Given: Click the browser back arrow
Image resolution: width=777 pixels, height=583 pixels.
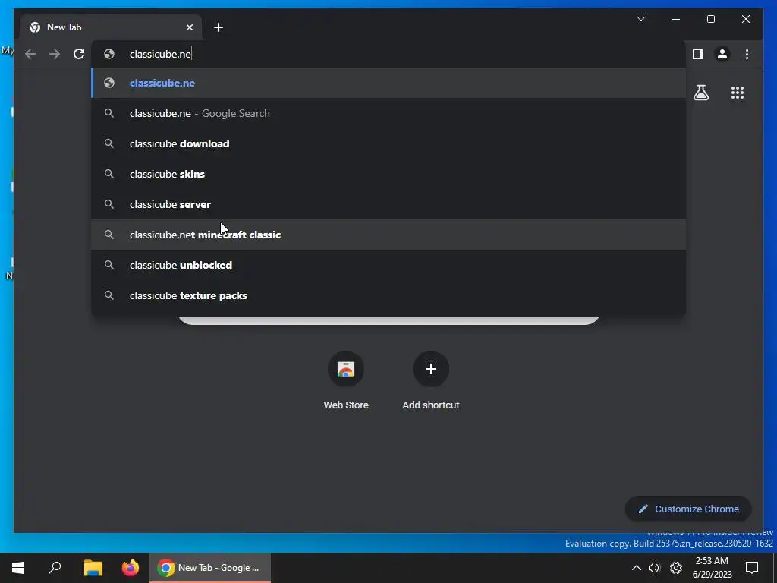Looking at the screenshot, I should tap(30, 54).
